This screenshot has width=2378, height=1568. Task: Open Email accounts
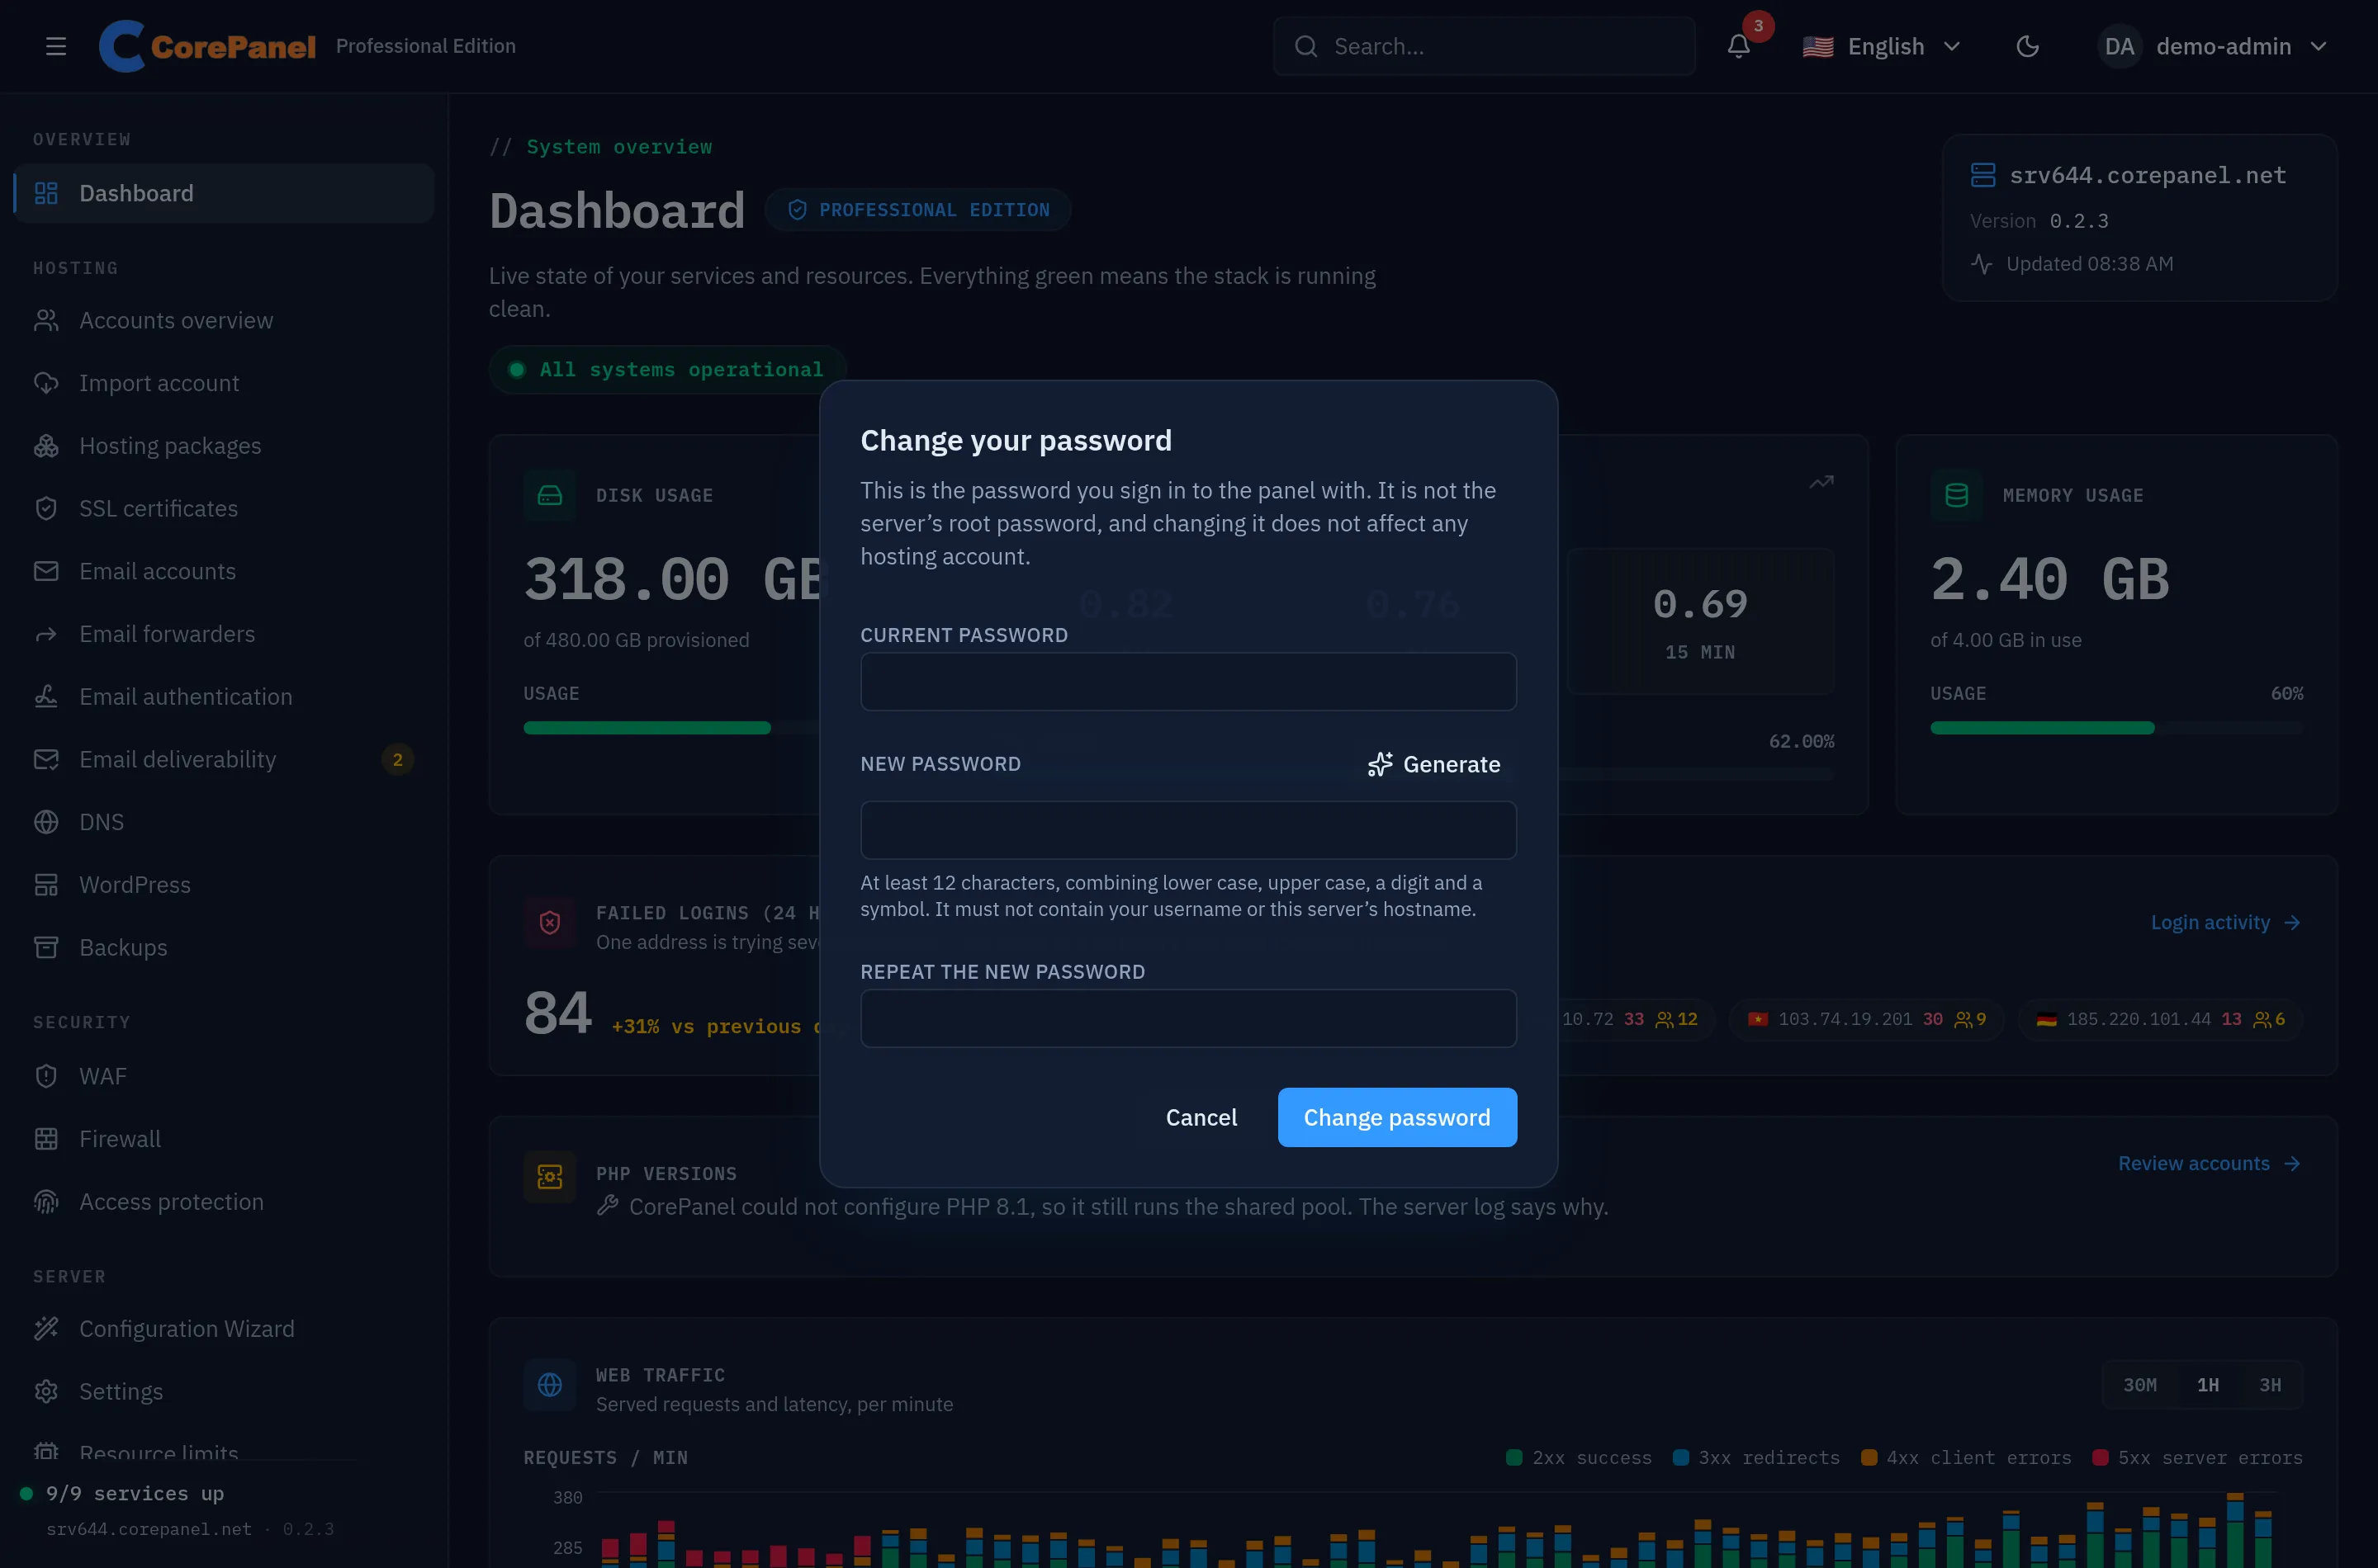[224, 571]
